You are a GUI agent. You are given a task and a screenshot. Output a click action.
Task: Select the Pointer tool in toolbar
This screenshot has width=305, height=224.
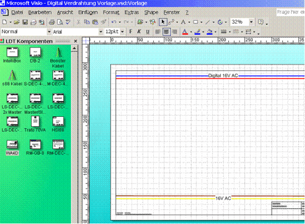(163, 22)
